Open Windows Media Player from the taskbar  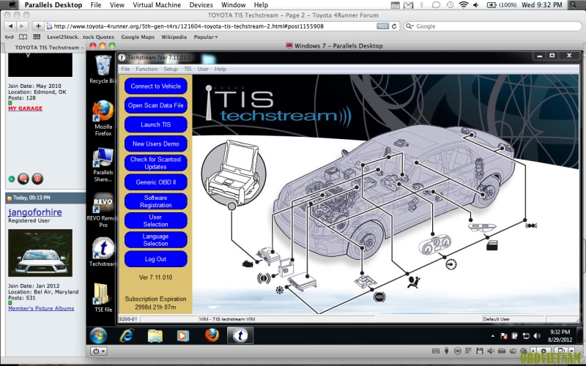182,336
